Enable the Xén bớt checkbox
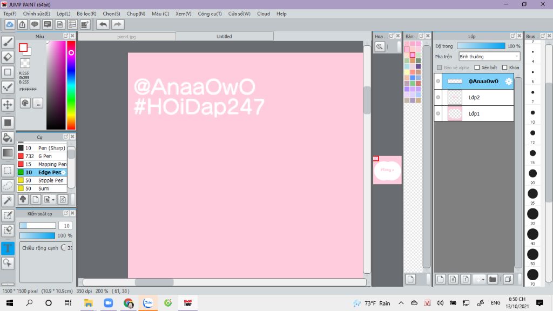 [x=477, y=67]
